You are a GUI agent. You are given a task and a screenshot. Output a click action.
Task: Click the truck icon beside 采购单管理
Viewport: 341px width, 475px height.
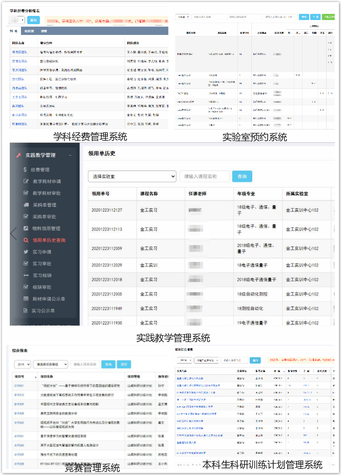click(26, 205)
